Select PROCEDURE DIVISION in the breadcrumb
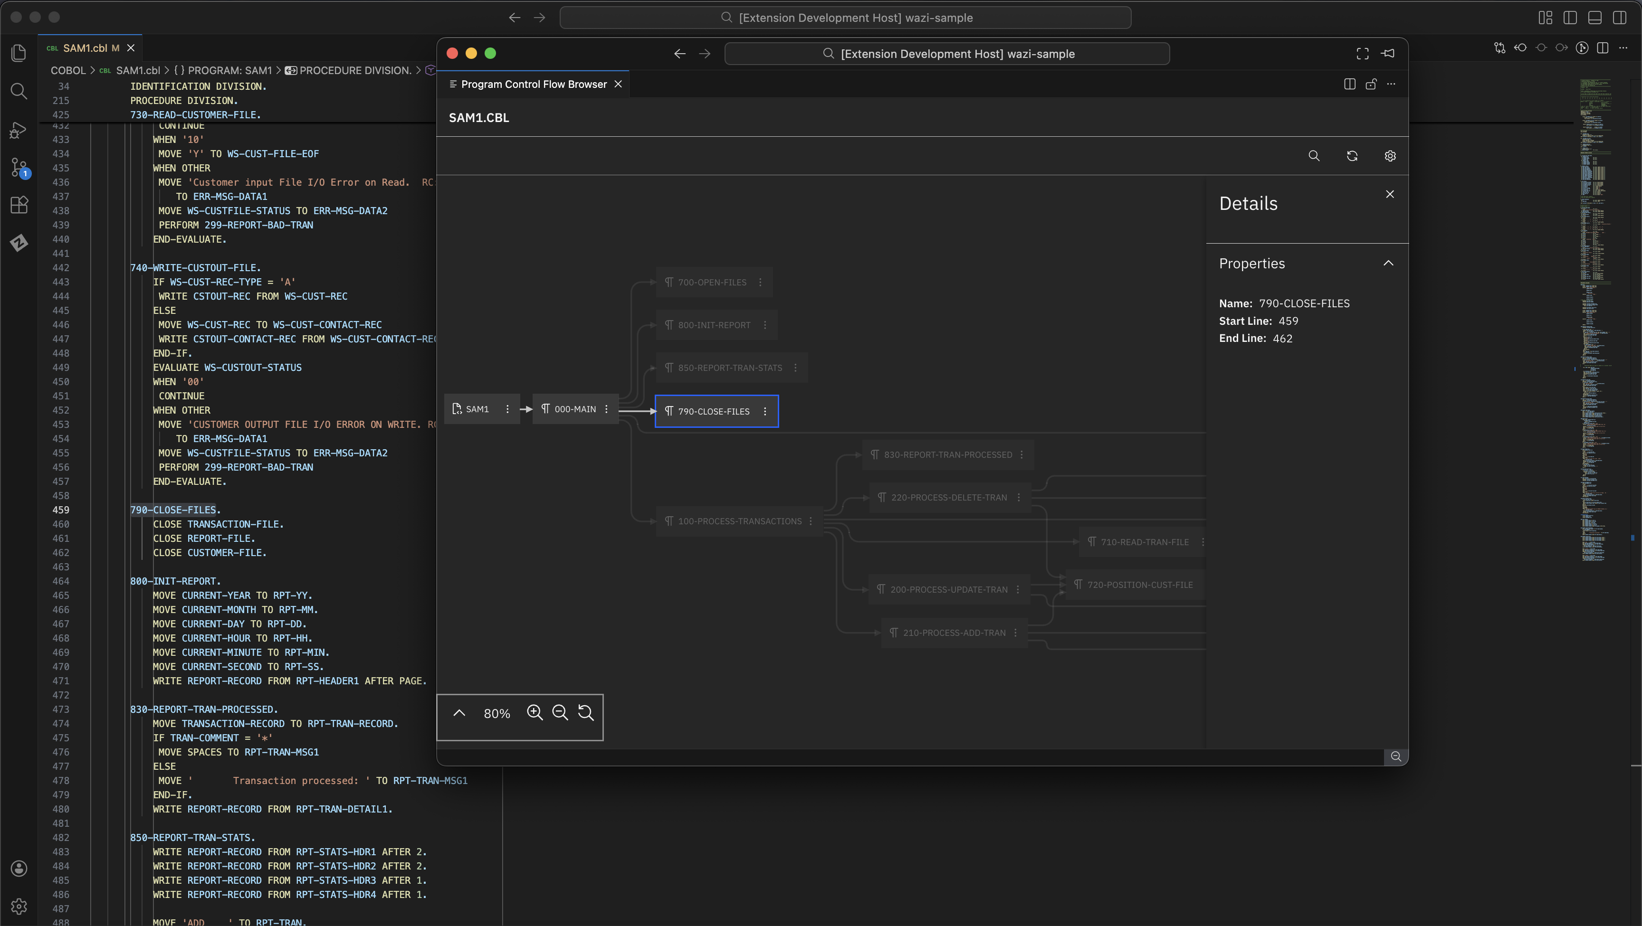 pos(354,70)
